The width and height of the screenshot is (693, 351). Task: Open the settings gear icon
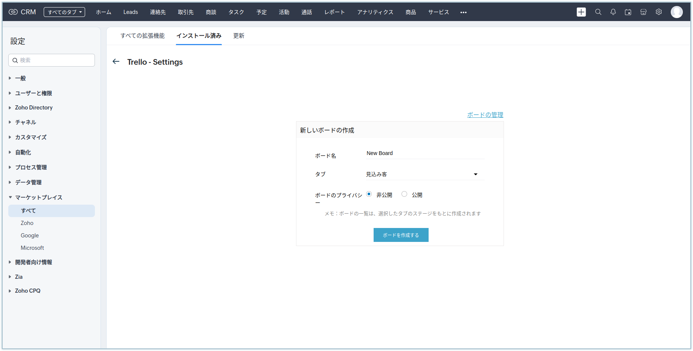coord(659,12)
